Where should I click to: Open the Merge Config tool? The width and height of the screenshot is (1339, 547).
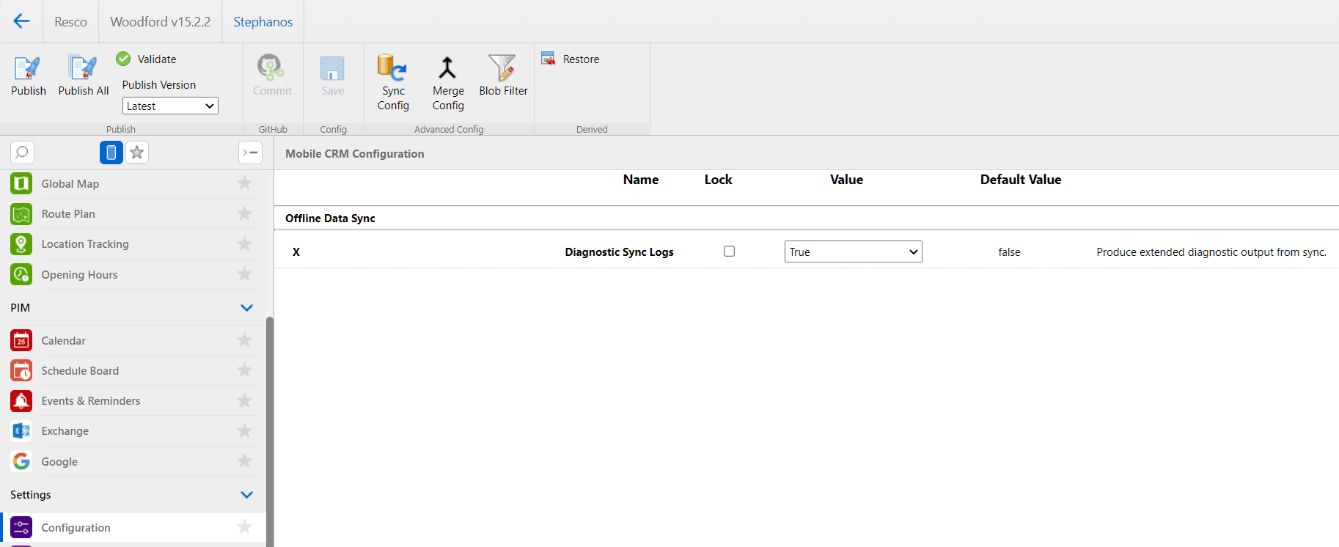(x=447, y=68)
